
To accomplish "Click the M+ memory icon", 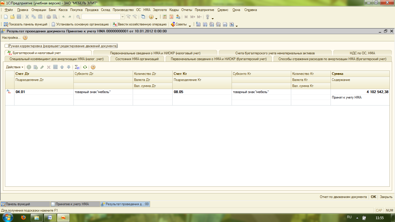I will [193, 17].
